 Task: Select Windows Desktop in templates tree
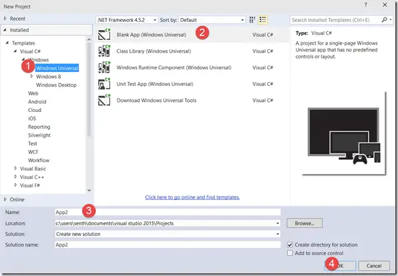click(x=56, y=85)
